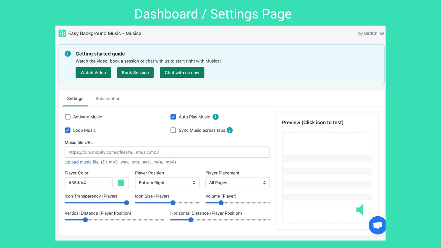441x248 pixels.
Task: Click the Getting started guide info icon
Action: click(x=68, y=54)
